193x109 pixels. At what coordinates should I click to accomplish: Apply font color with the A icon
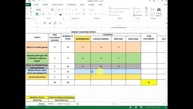click(x=60, y=14)
